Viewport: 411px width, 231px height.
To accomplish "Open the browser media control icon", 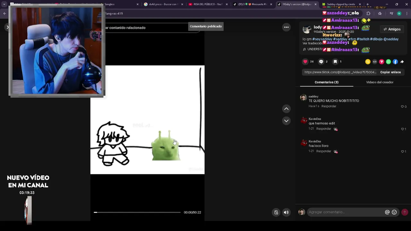I will pos(391,13).
